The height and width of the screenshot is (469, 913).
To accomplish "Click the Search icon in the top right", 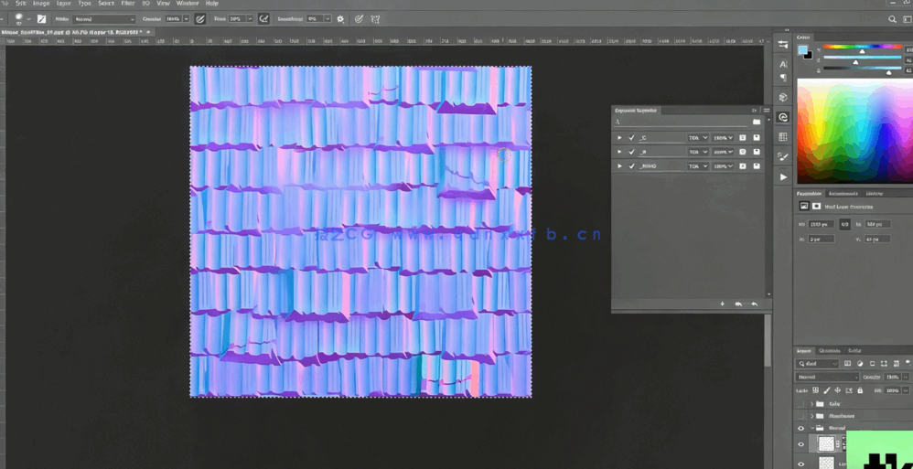I will (892, 18).
